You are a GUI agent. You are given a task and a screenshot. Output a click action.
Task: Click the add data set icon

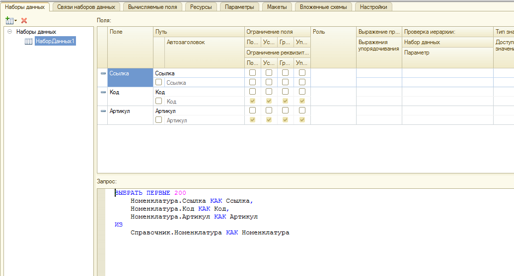[x=8, y=20]
